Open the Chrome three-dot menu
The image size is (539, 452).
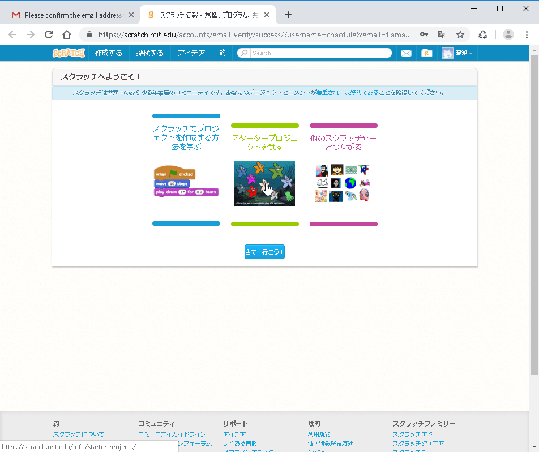click(x=527, y=35)
